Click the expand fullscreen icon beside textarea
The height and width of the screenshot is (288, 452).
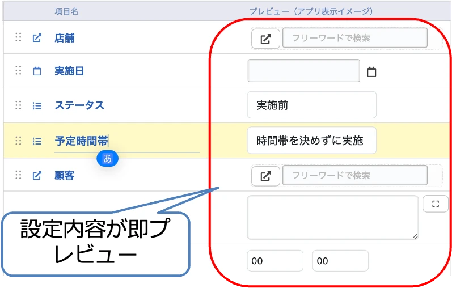435,204
